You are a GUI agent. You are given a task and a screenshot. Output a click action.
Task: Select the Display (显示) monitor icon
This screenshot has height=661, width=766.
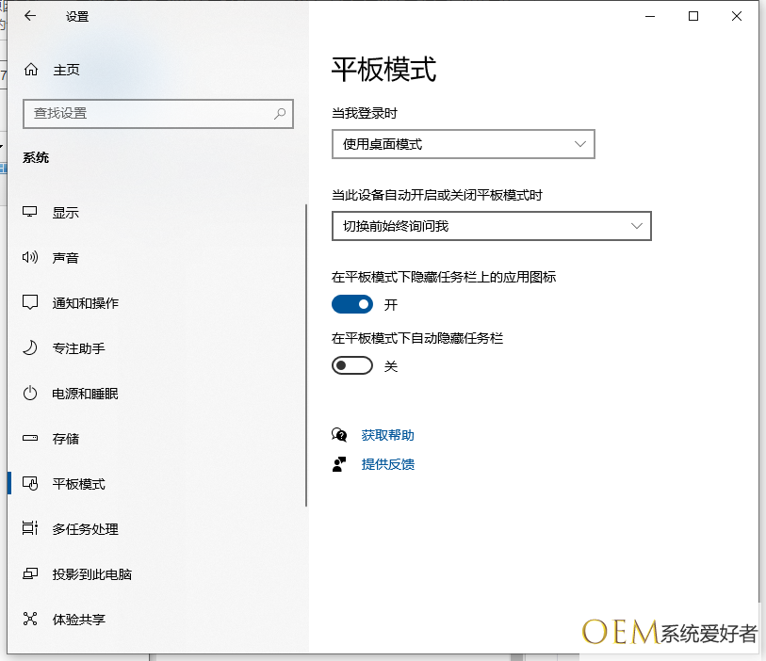pyautogui.click(x=30, y=213)
